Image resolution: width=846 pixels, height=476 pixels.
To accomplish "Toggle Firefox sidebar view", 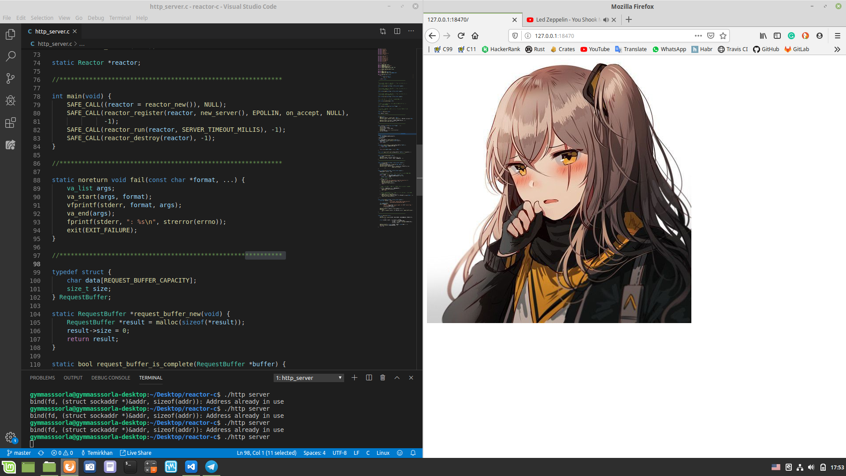I will pos(777,36).
